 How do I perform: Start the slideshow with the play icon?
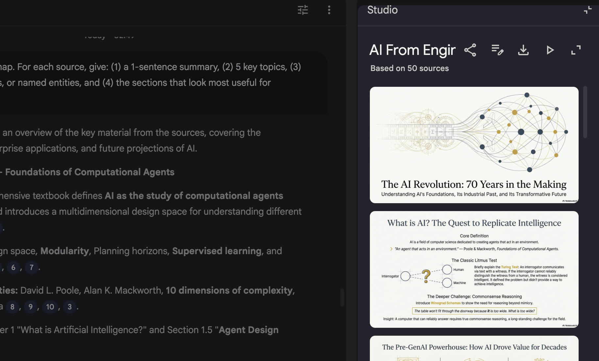click(550, 50)
